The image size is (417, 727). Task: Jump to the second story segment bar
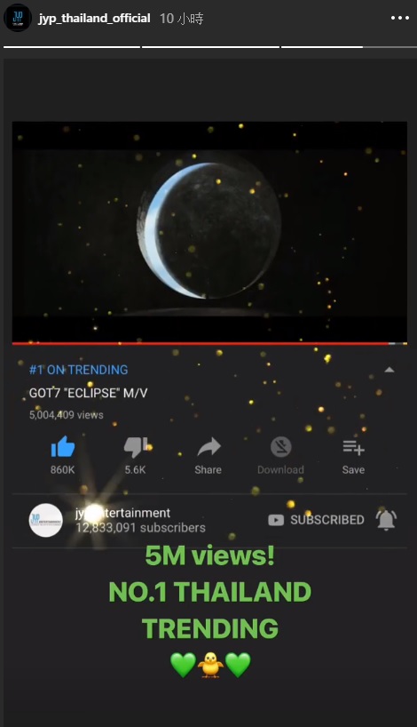point(210,47)
